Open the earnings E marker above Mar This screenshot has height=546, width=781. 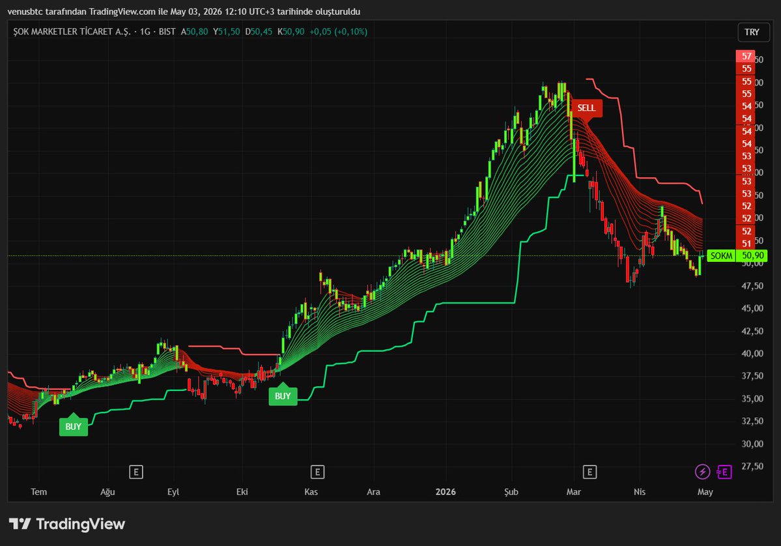point(589,472)
